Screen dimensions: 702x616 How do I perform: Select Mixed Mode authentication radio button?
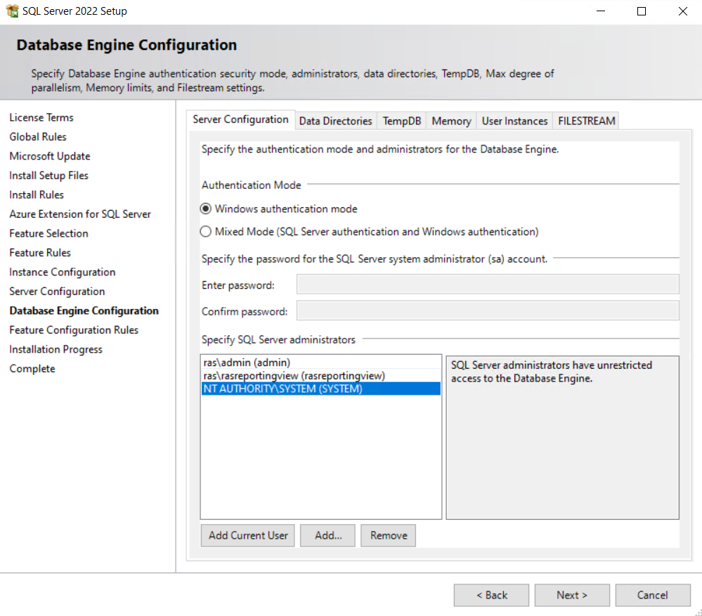206,231
